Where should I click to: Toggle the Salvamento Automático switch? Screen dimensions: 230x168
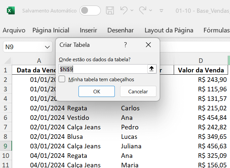pos(90,10)
